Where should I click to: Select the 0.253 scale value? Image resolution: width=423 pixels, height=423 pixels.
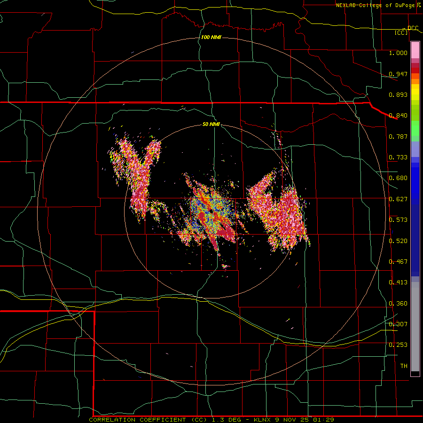pos(398,345)
